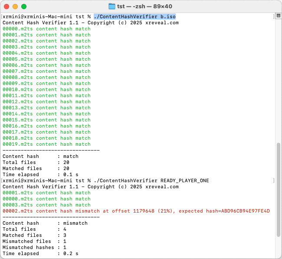
Task: Click the vertical scrollbar thumb
Action: tap(279, 190)
